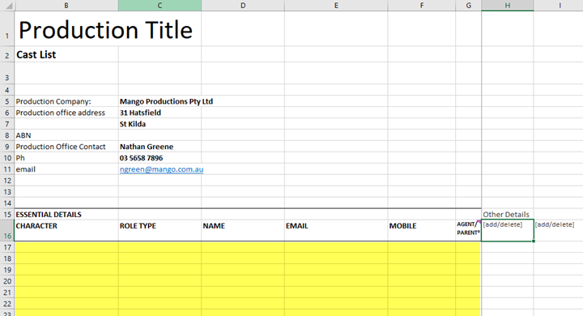Click yellow EMAIL cell in row 20
The width and height of the screenshot is (583, 316).
(x=336, y=281)
